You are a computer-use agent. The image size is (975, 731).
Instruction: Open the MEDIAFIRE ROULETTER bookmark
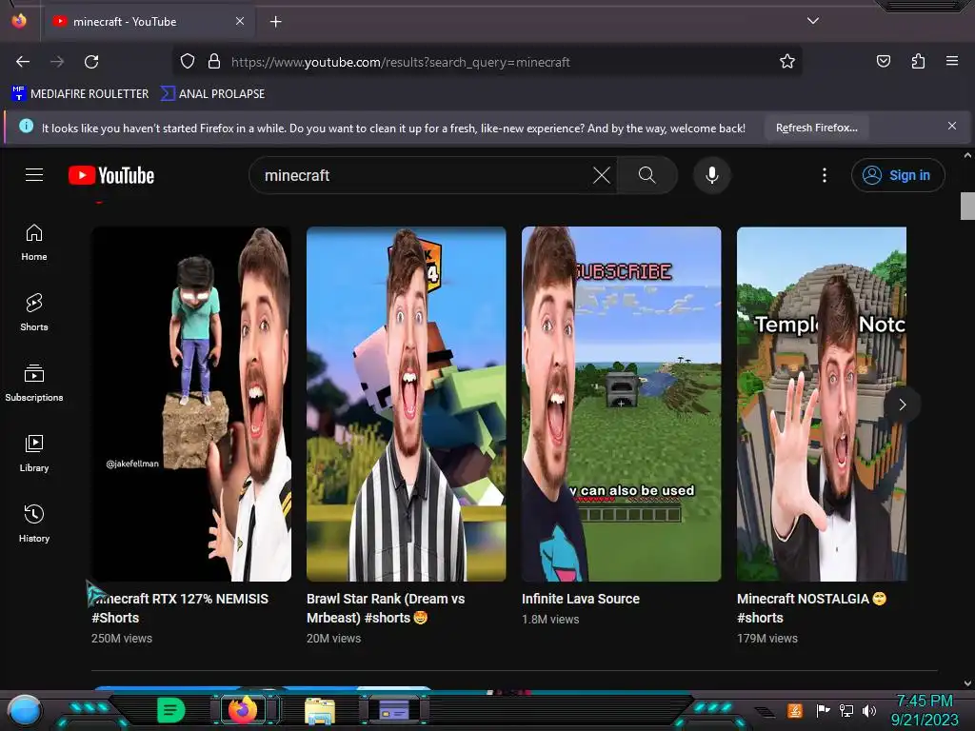point(80,94)
